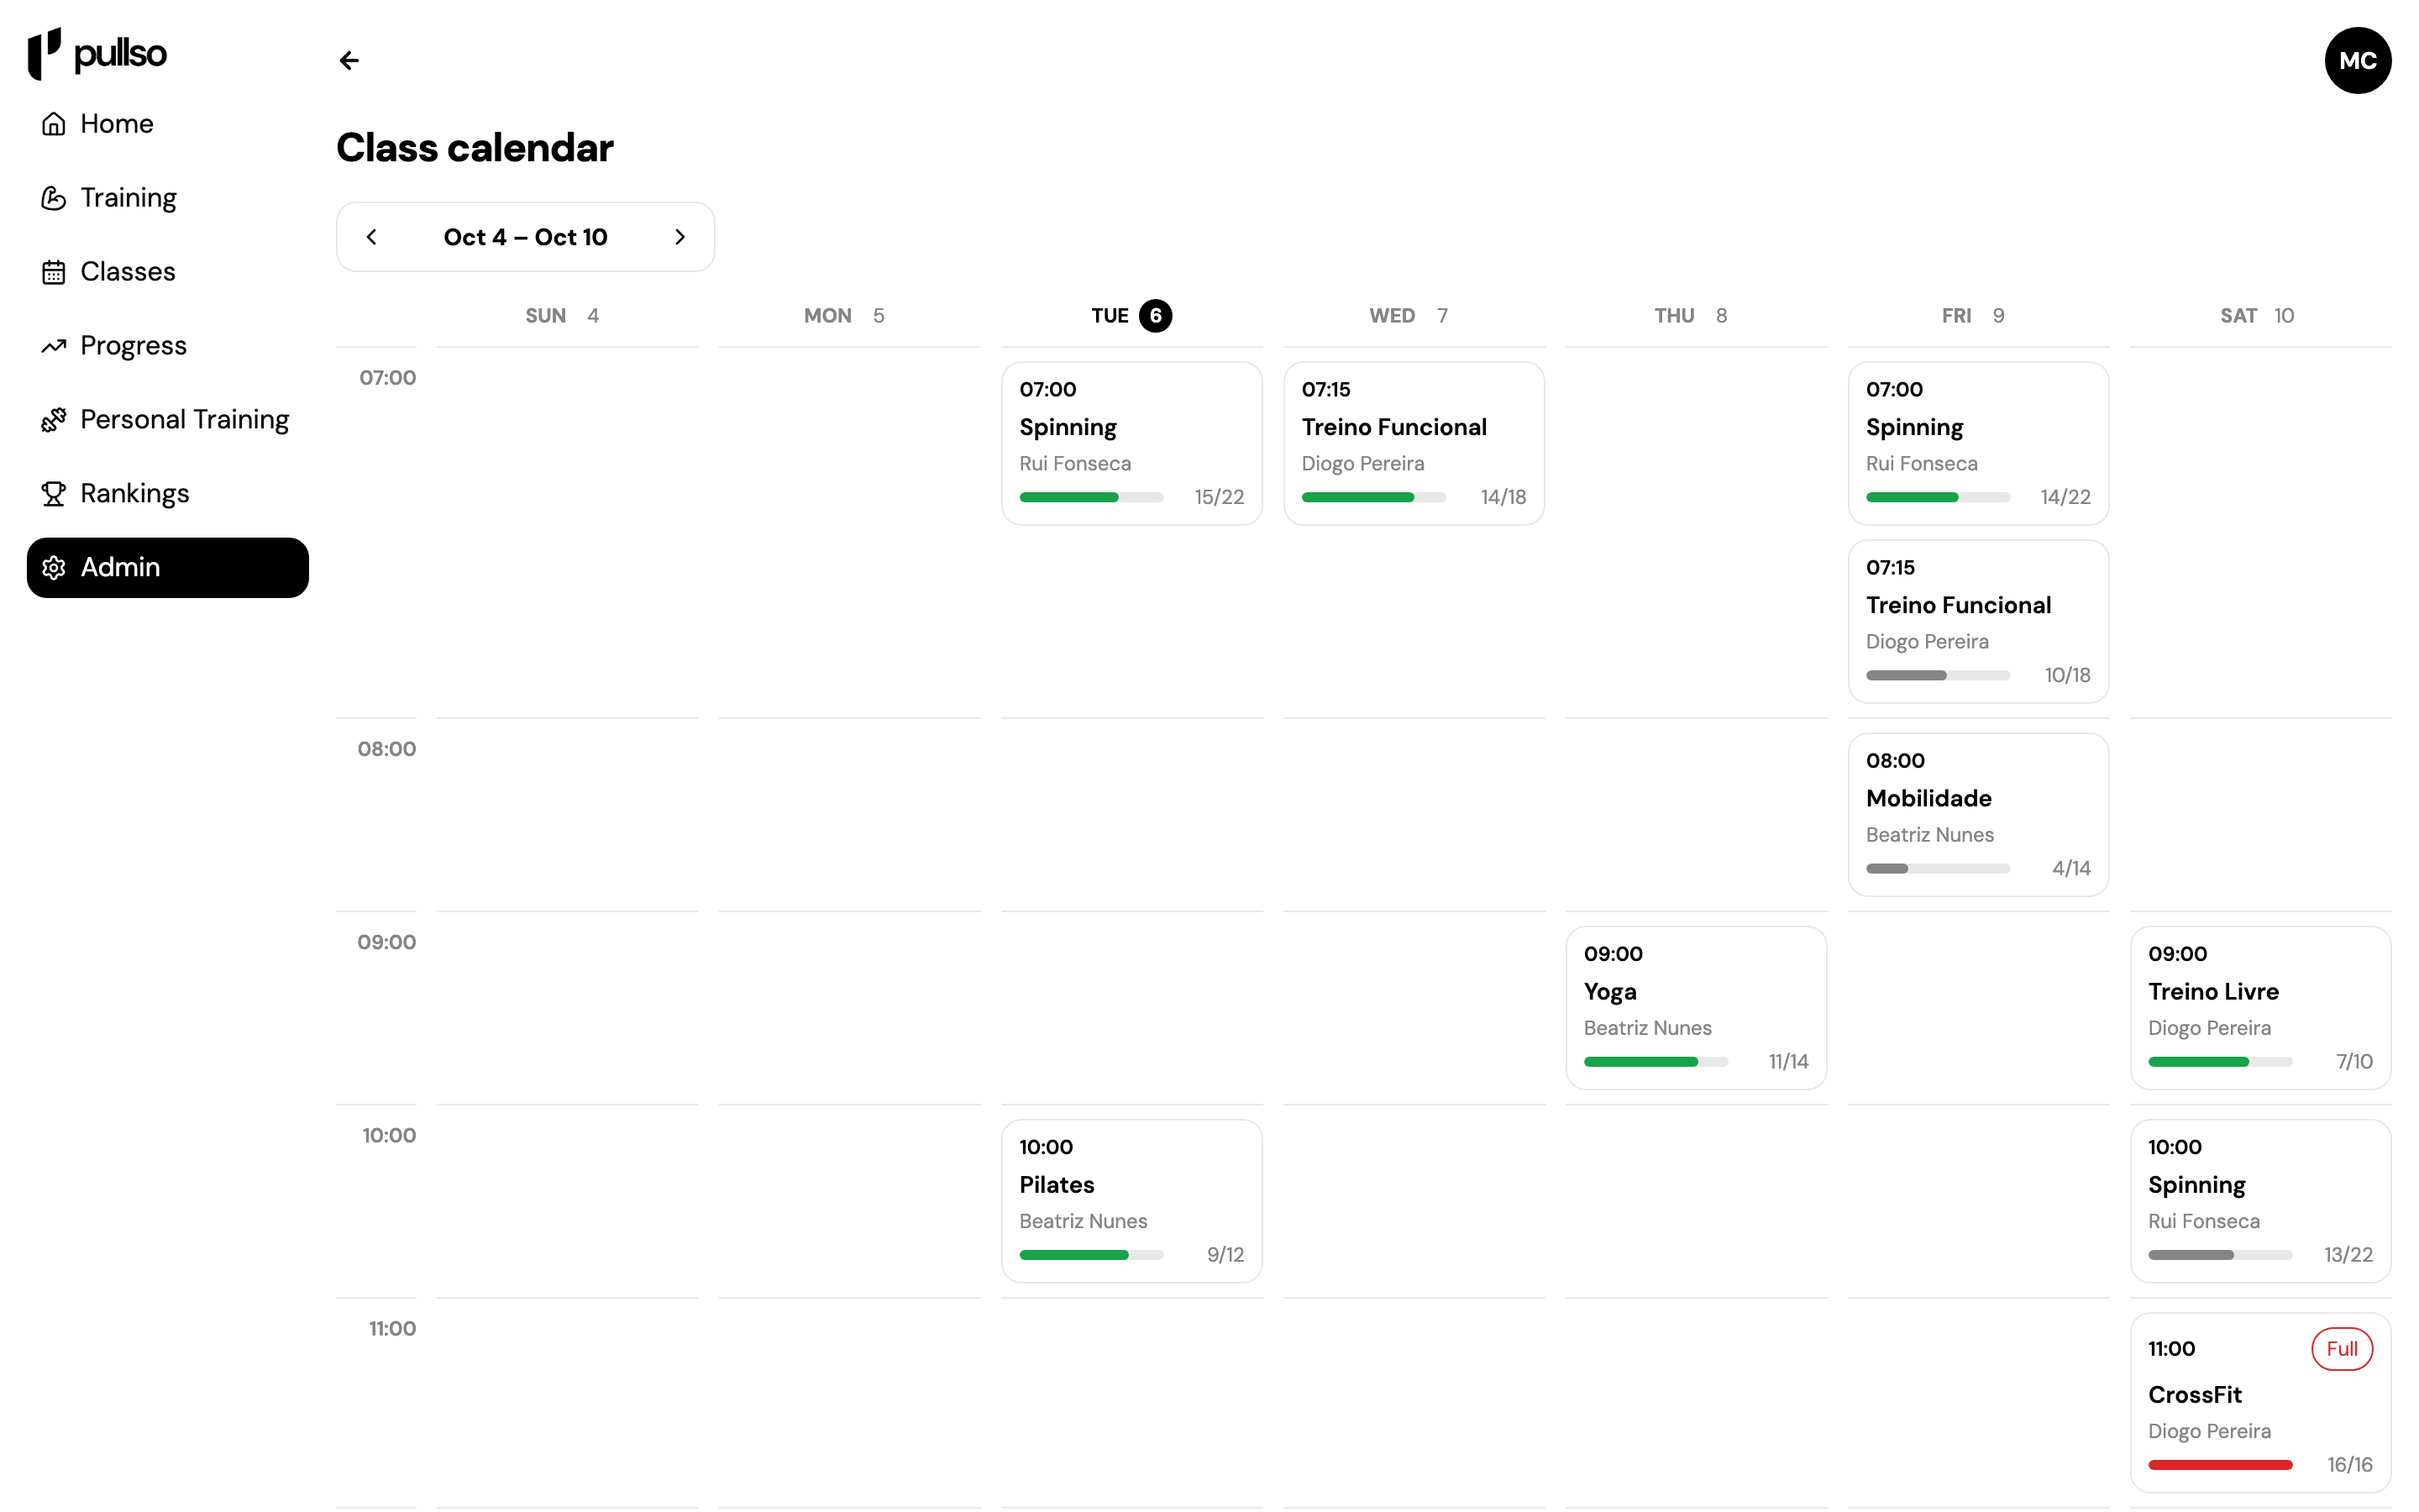
Task: Click the CrossFit red capacity bar
Action: [x=2220, y=1465]
